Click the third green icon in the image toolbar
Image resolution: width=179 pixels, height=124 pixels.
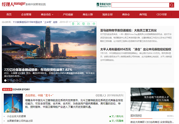coord(83,24)
